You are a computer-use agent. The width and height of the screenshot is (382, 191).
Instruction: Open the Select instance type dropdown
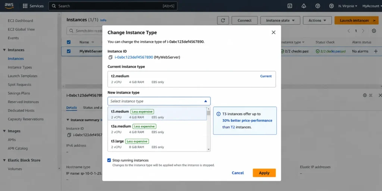pos(159,101)
